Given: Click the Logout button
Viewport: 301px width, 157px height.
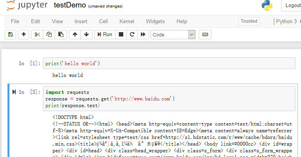Looking at the screenshot, I should [292, 5].
